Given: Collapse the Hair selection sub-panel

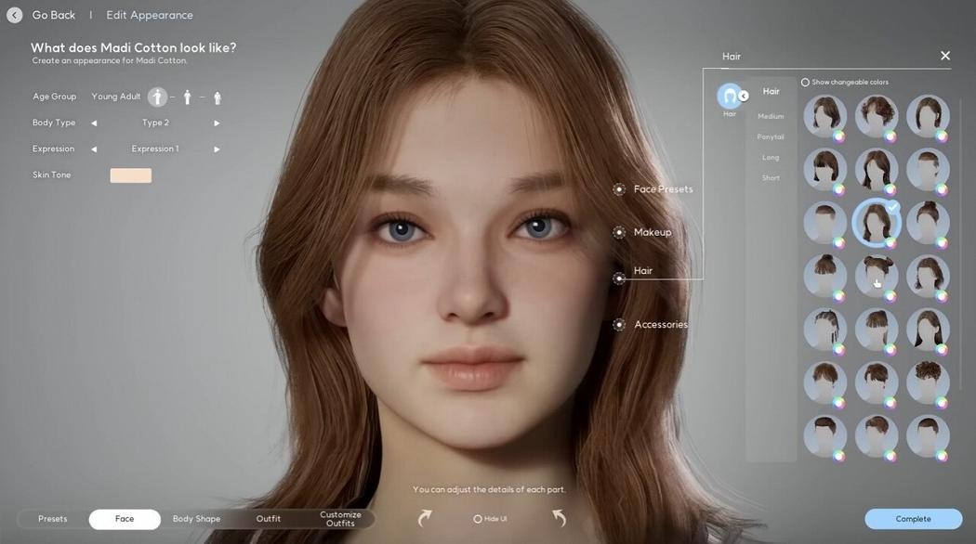Looking at the screenshot, I should (742, 95).
